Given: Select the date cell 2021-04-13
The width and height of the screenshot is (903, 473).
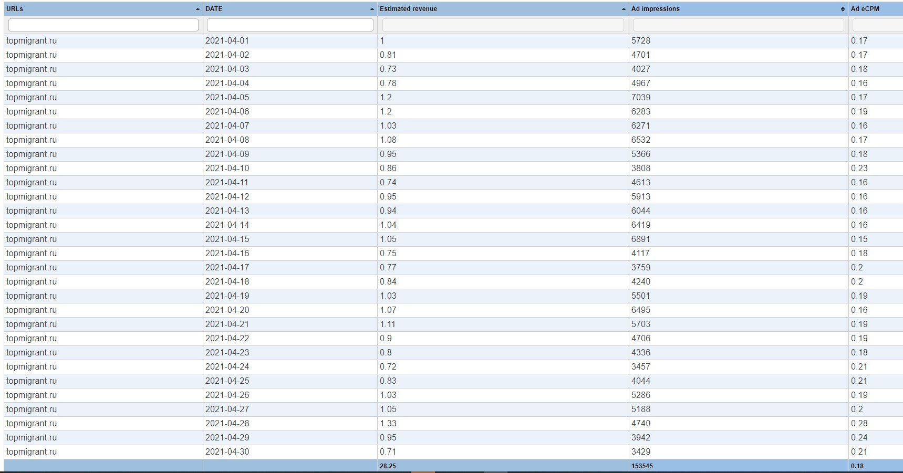Looking at the screenshot, I should point(227,211).
